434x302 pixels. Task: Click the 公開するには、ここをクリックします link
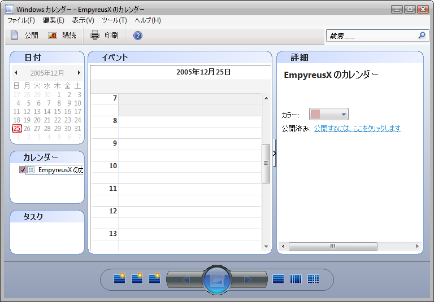point(357,128)
